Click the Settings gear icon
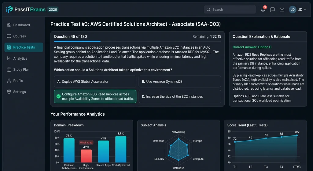Viewport: 313px width, 171px height. [x=9, y=92]
